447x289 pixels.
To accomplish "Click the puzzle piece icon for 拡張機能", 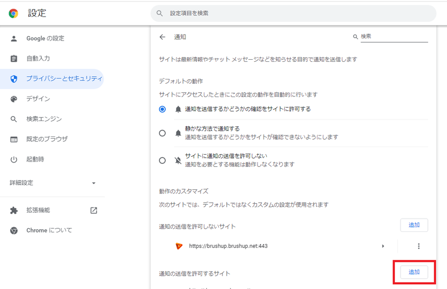I will [14, 210].
